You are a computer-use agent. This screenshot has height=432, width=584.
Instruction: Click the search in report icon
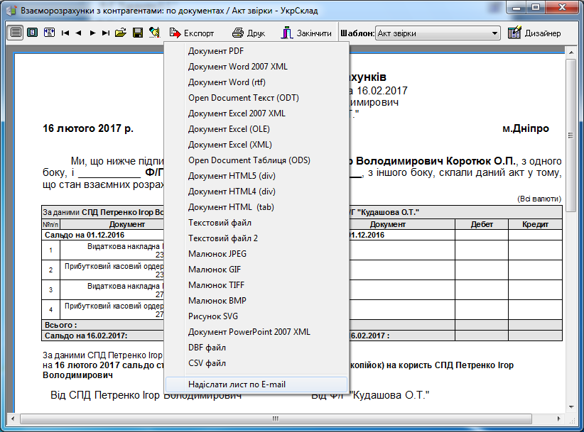pyautogui.click(x=154, y=33)
